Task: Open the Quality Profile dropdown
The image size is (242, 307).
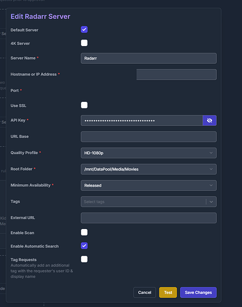Action: point(149,153)
